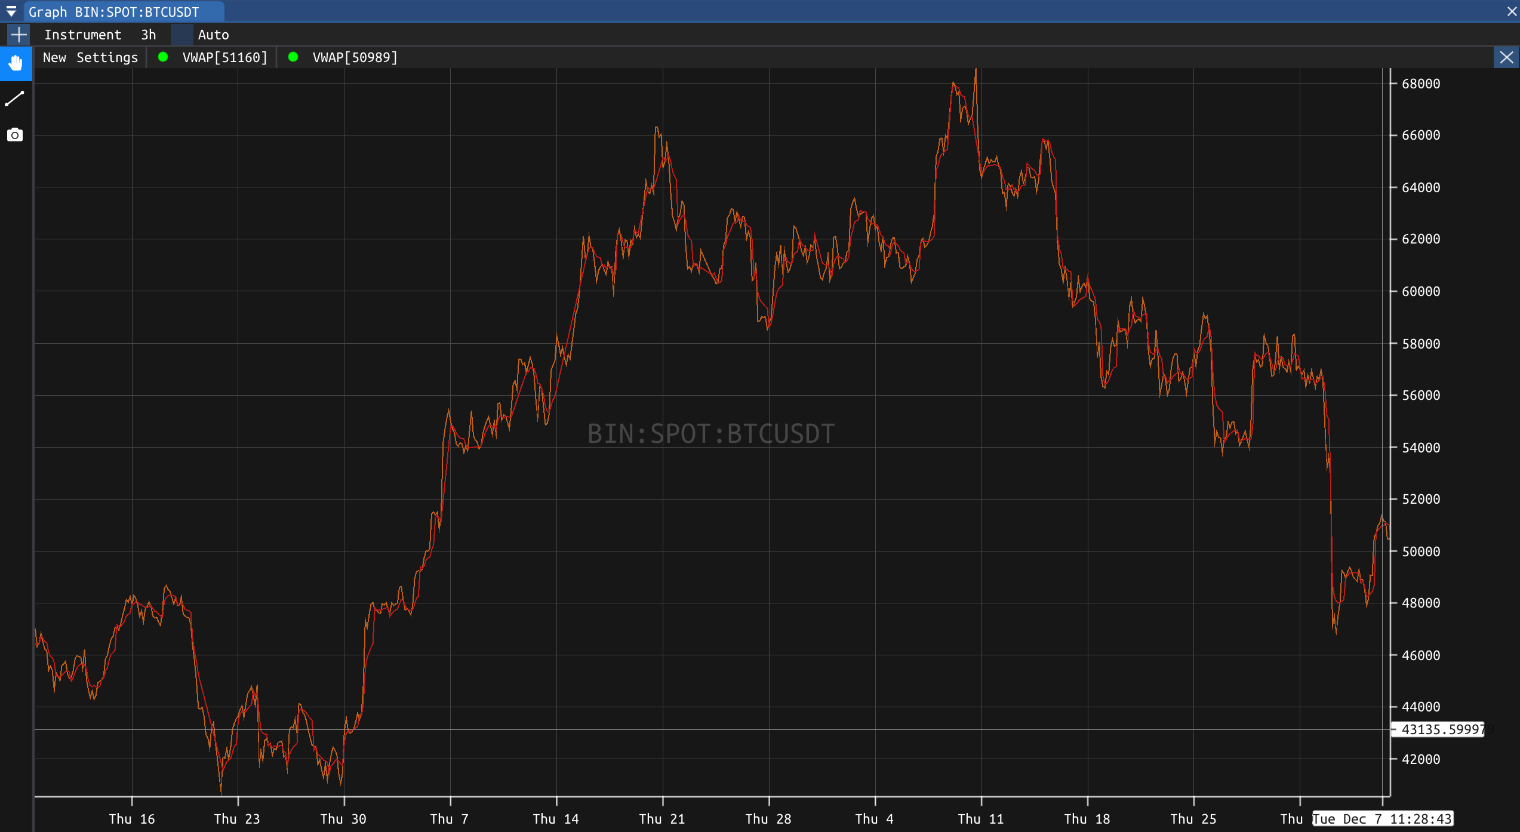This screenshot has height=832, width=1520.
Task: Click the New indicator button
Action: pos(54,57)
